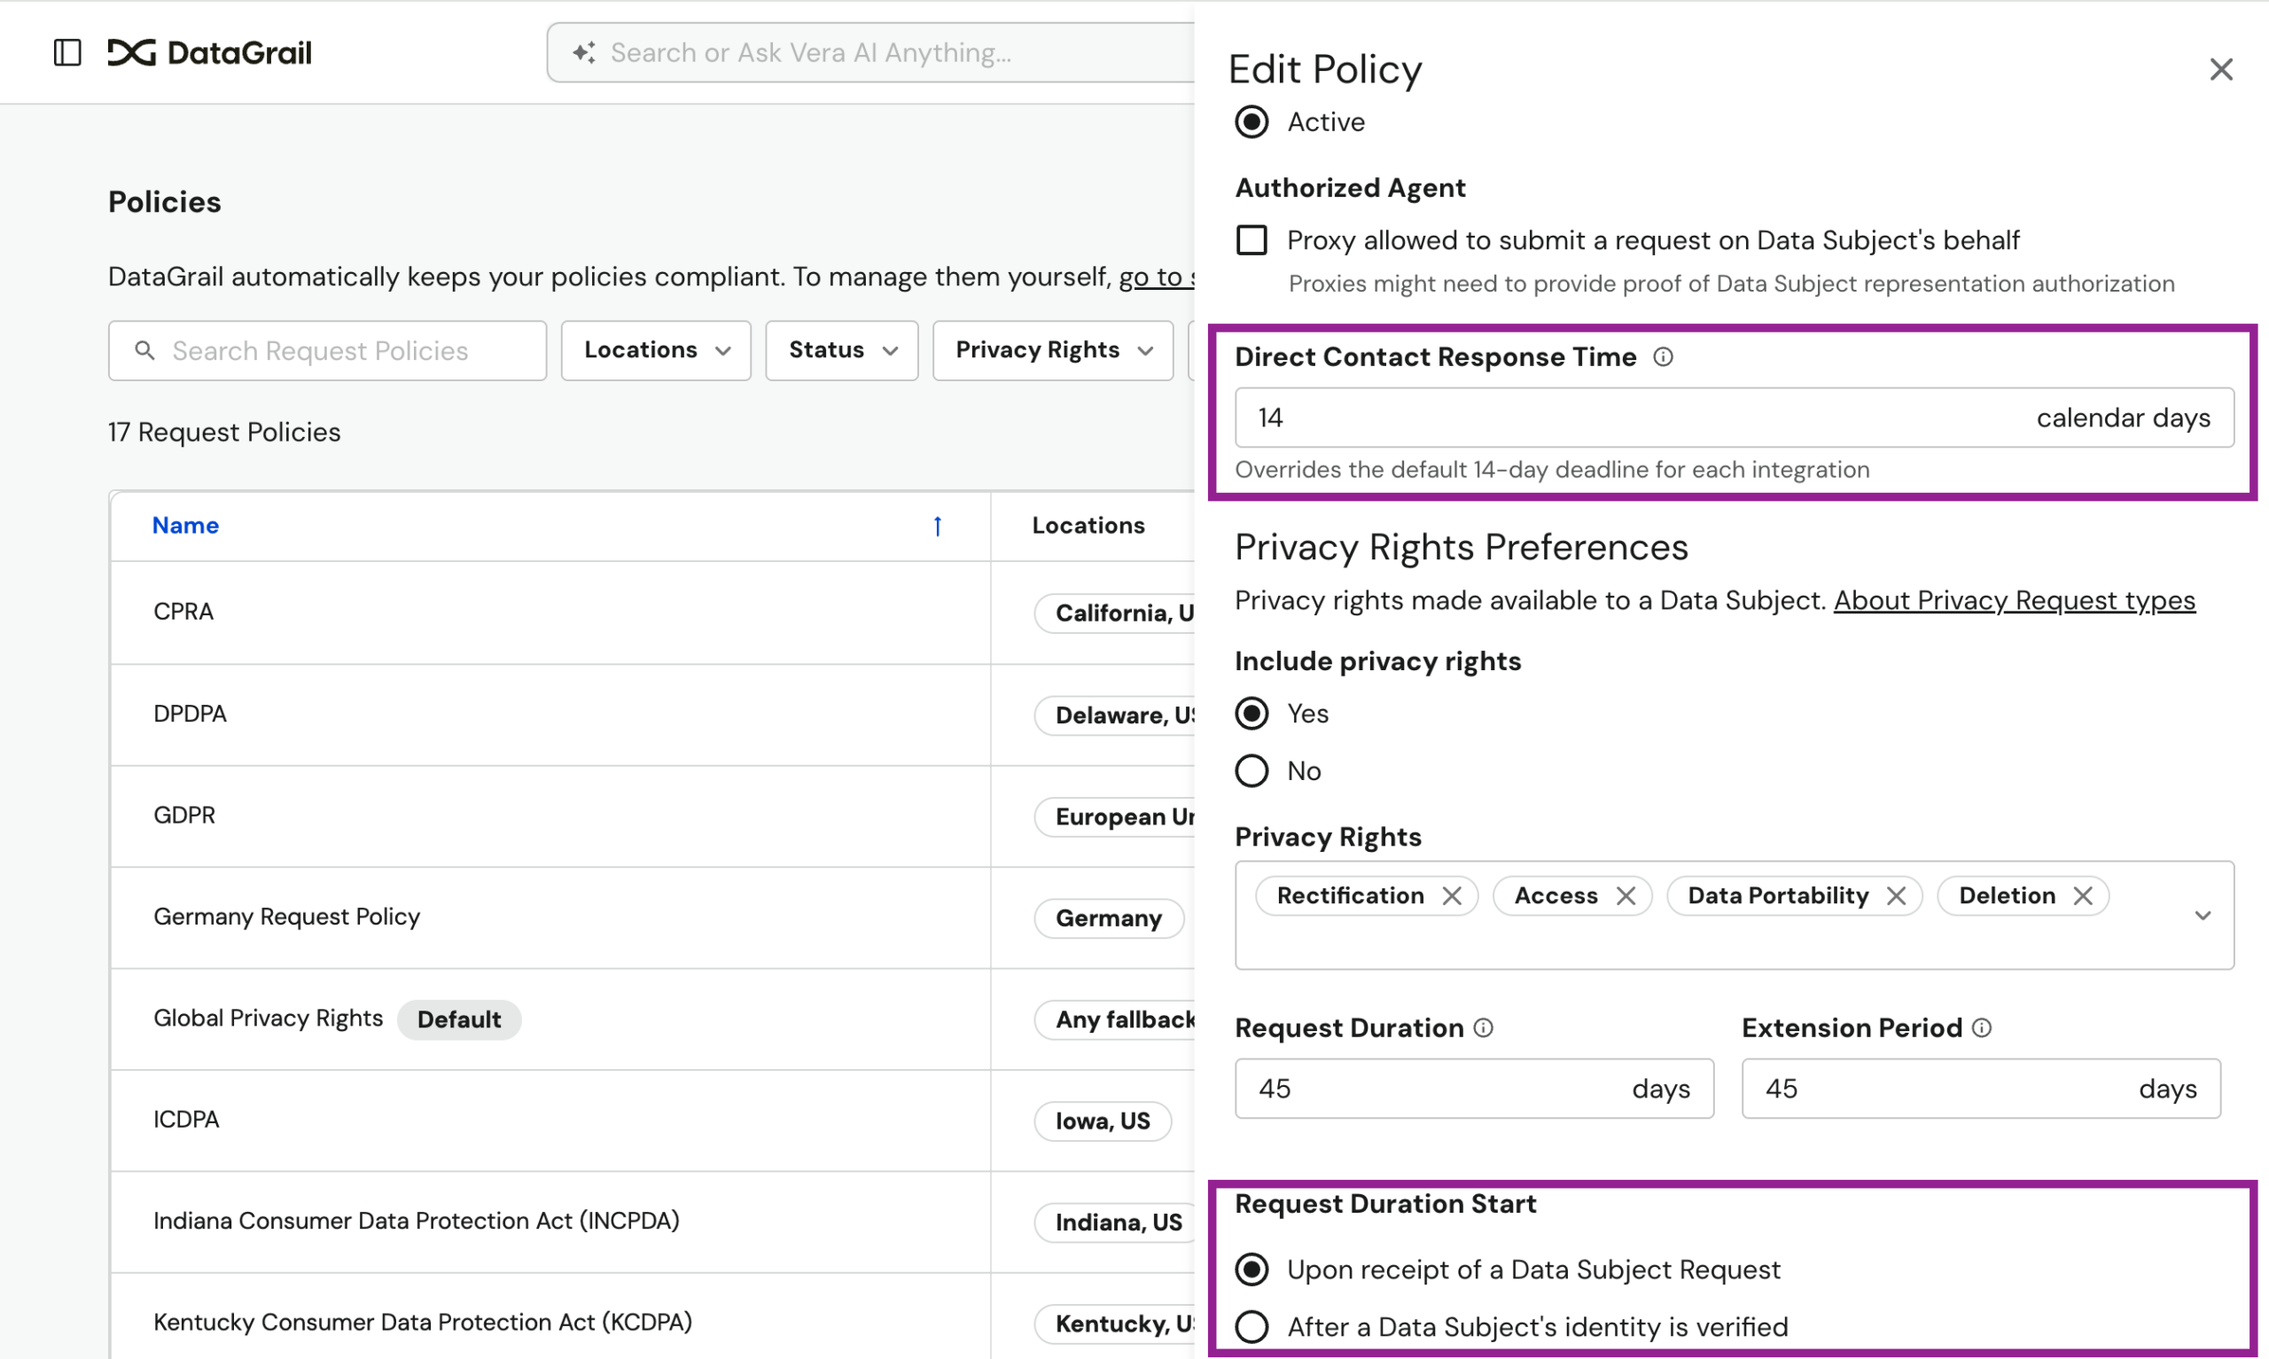Remove the Rectification privacy right tag
Screen dimensions: 2269x1359
point(1452,895)
